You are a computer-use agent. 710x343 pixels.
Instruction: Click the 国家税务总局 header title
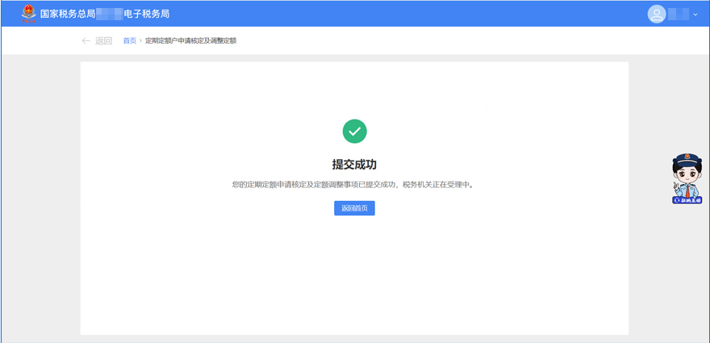point(68,14)
